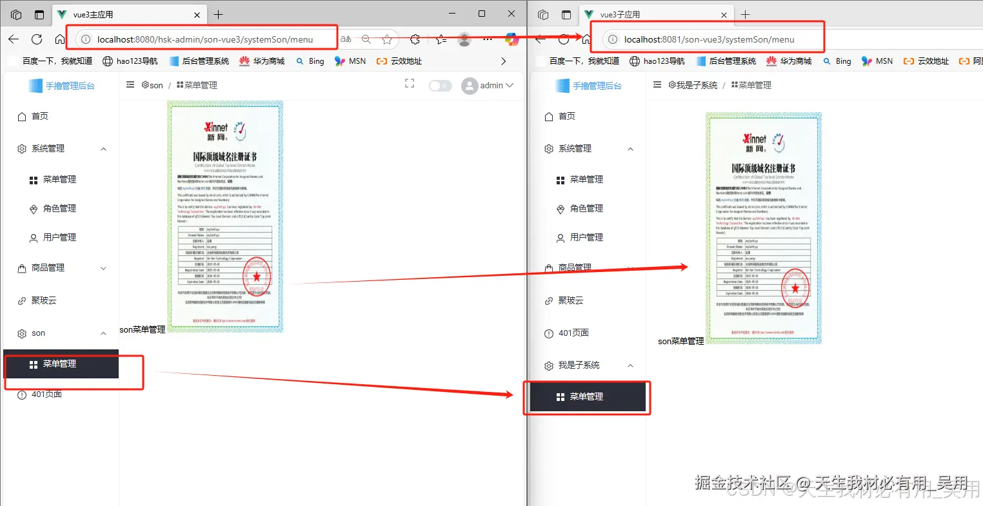Select the 角色管理 role icon
This screenshot has width=983, height=506.
(x=33, y=208)
